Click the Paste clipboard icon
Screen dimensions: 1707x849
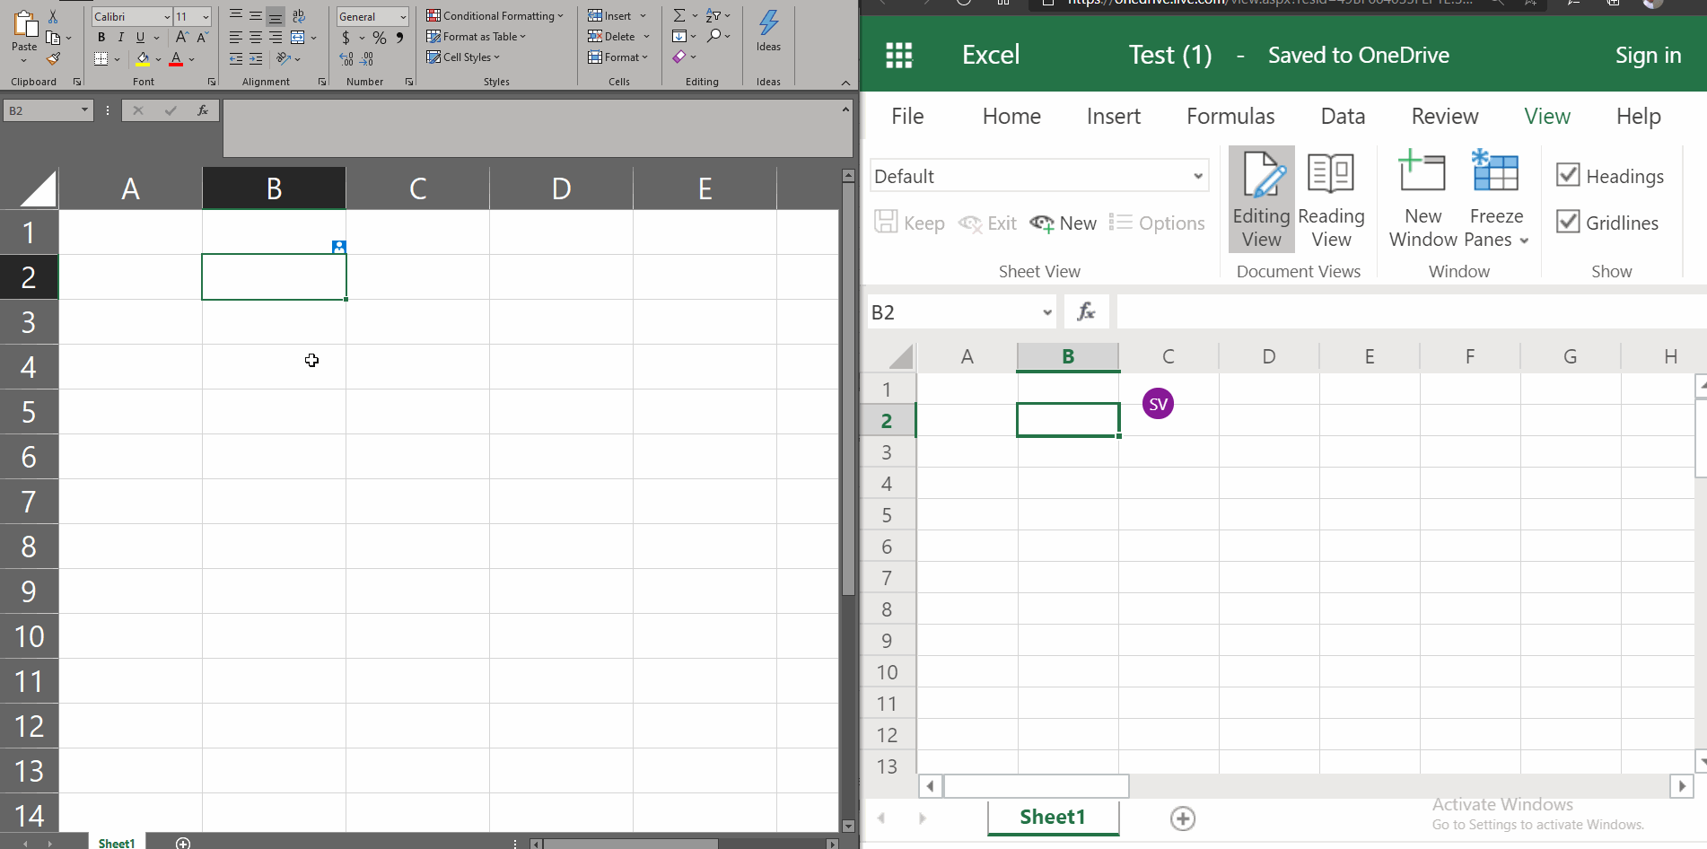24,25
